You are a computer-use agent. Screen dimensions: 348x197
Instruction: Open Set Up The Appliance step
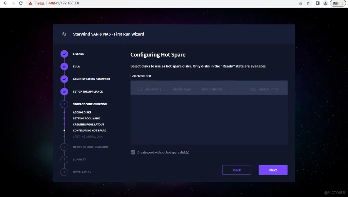88,91
